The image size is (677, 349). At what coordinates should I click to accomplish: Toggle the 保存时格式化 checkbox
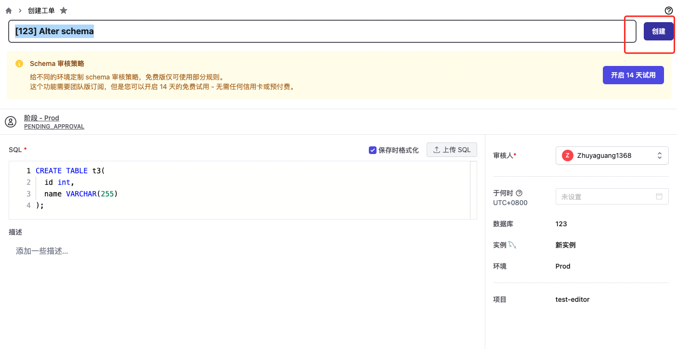372,150
